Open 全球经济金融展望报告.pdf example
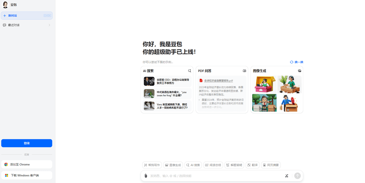 pyautogui.click(x=218, y=81)
